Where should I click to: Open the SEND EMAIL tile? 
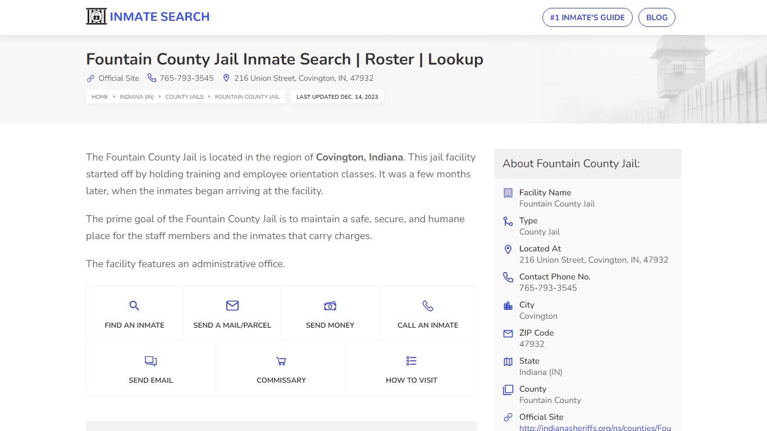151,369
